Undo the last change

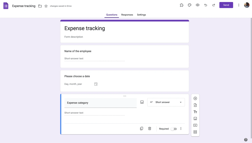click(x=206, y=5)
